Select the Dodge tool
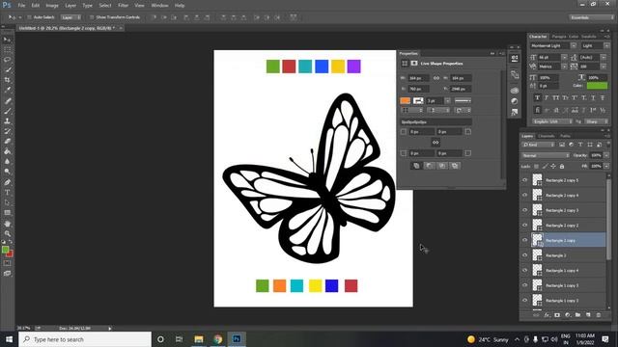 (7, 172)
